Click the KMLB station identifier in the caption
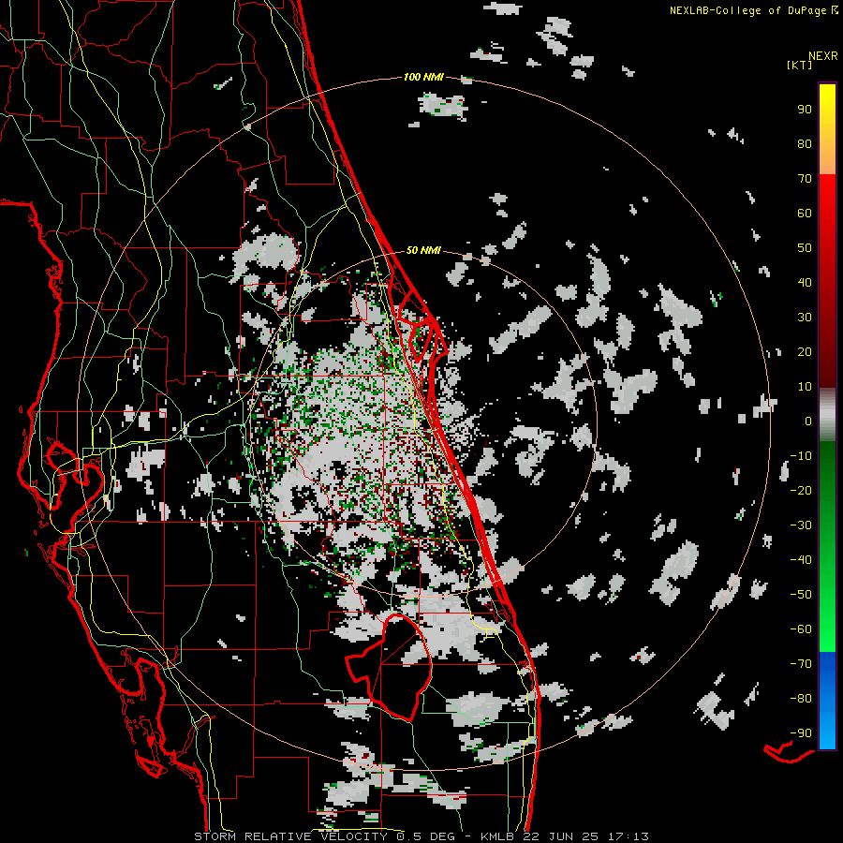Image resolution: width=843 pixels, height=843 pixels. [498, 836]
